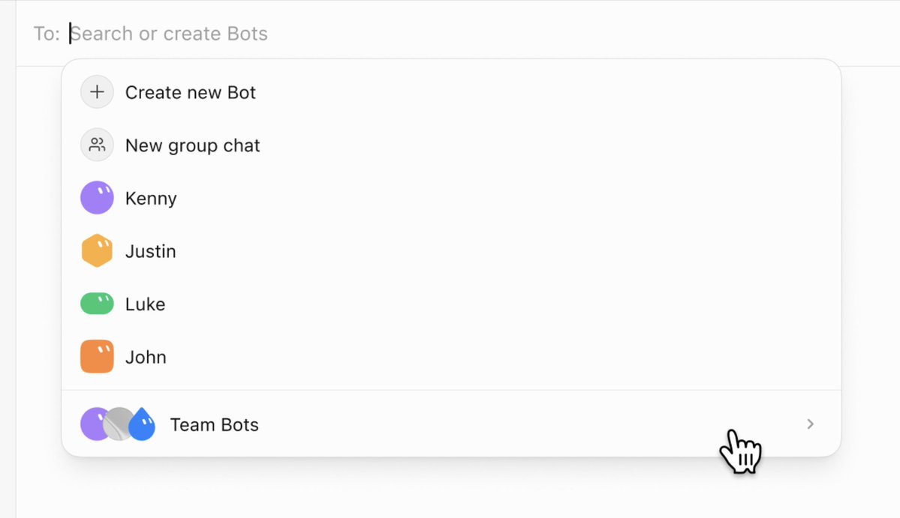
Task: Choose New group chat option
Action: (451, 145)
